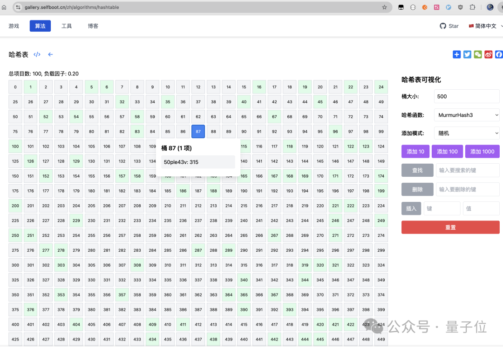
Task: Click the 添加 1000 button
Action: [x=482, y=152]
